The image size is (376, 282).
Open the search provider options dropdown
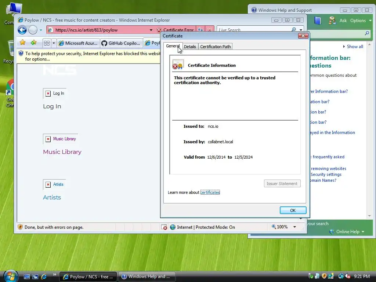[x=301, y=30]
